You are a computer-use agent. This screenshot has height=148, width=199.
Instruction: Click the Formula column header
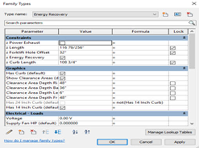140,32
